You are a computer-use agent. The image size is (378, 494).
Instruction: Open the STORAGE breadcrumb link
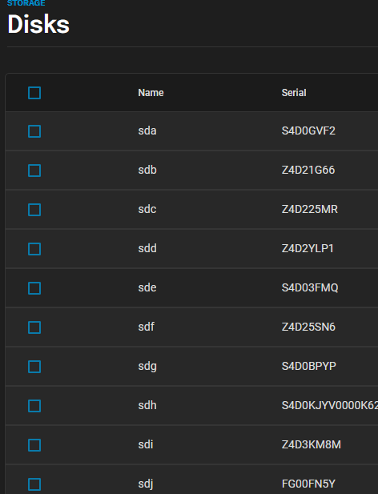(26, 3)
